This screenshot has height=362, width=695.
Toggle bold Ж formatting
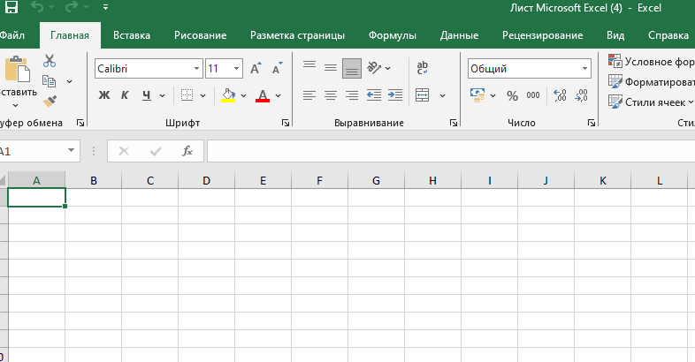click(104, 95)
